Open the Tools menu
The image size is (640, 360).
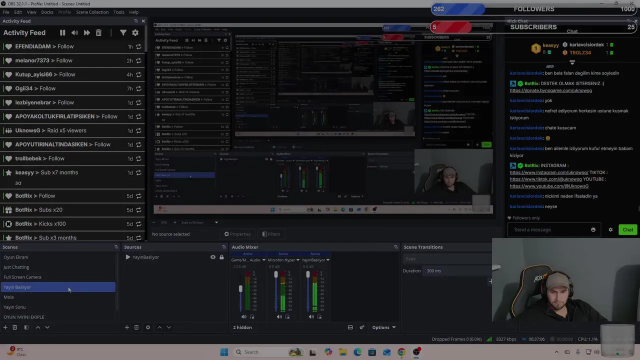pyautogui.click(x=119, y=12)
